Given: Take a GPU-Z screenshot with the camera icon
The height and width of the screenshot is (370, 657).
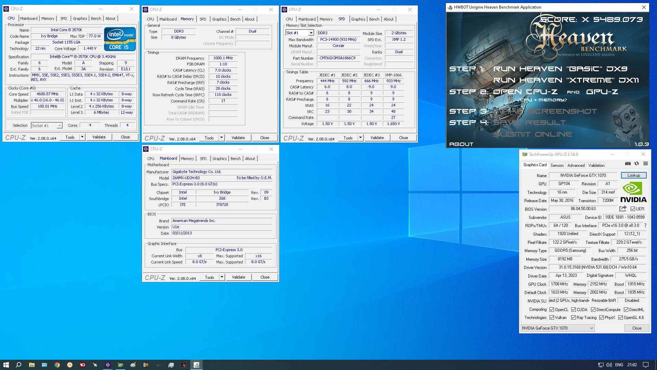Looking at the screenshot, I should [x=628, y=164].
